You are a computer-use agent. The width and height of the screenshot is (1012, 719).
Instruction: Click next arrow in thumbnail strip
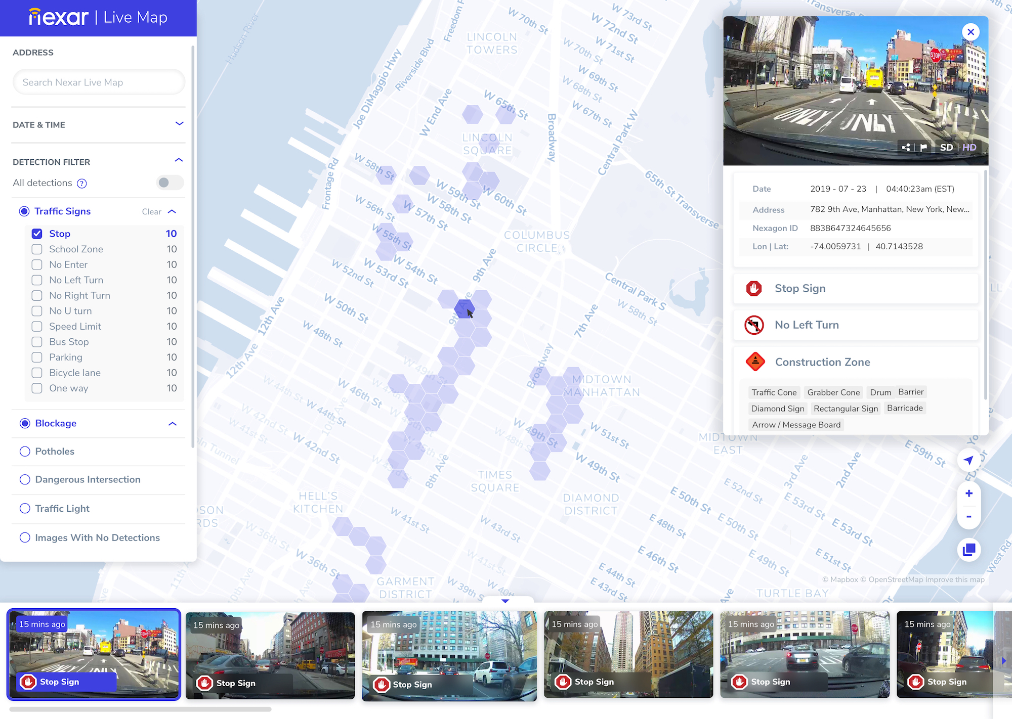click(1004, 660)
